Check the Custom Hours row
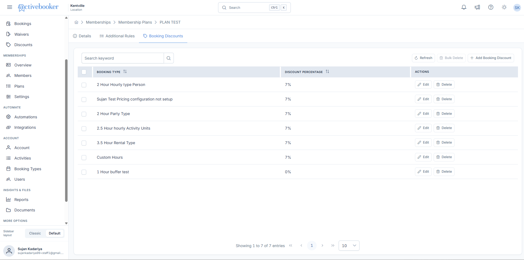This screenshot has height=260, width=524. pos(84,158)
